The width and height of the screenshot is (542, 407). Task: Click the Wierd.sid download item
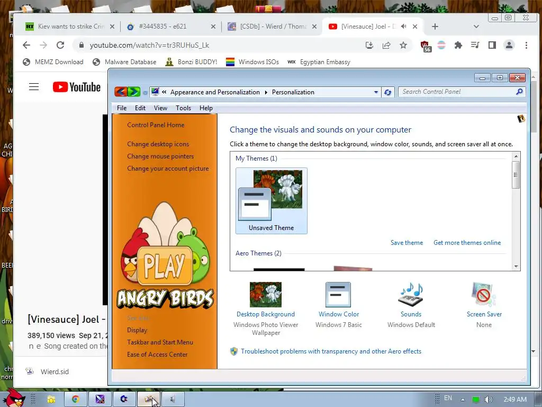tap(48, 371)
